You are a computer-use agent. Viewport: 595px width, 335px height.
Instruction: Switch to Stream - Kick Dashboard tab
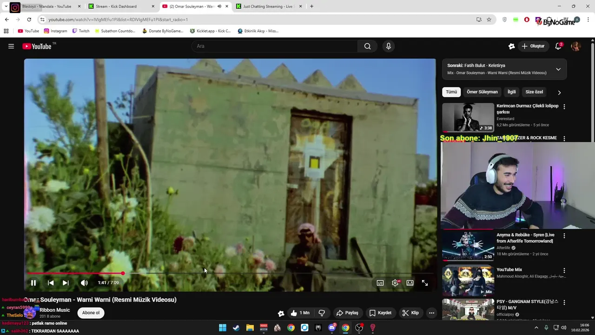point(121,7)
